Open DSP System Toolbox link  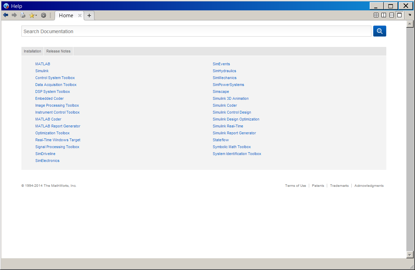pos(53,91)
